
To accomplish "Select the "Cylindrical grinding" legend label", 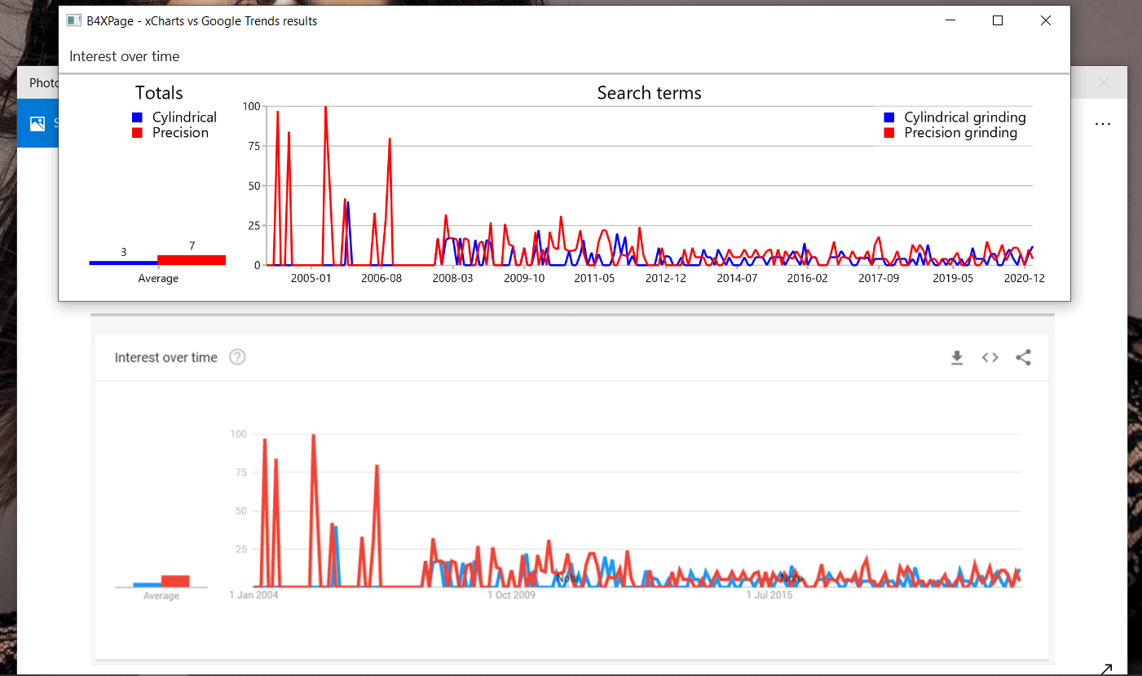I will pos(965,117).
